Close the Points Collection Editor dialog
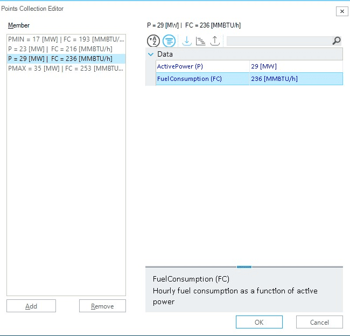 click(342, 11)
